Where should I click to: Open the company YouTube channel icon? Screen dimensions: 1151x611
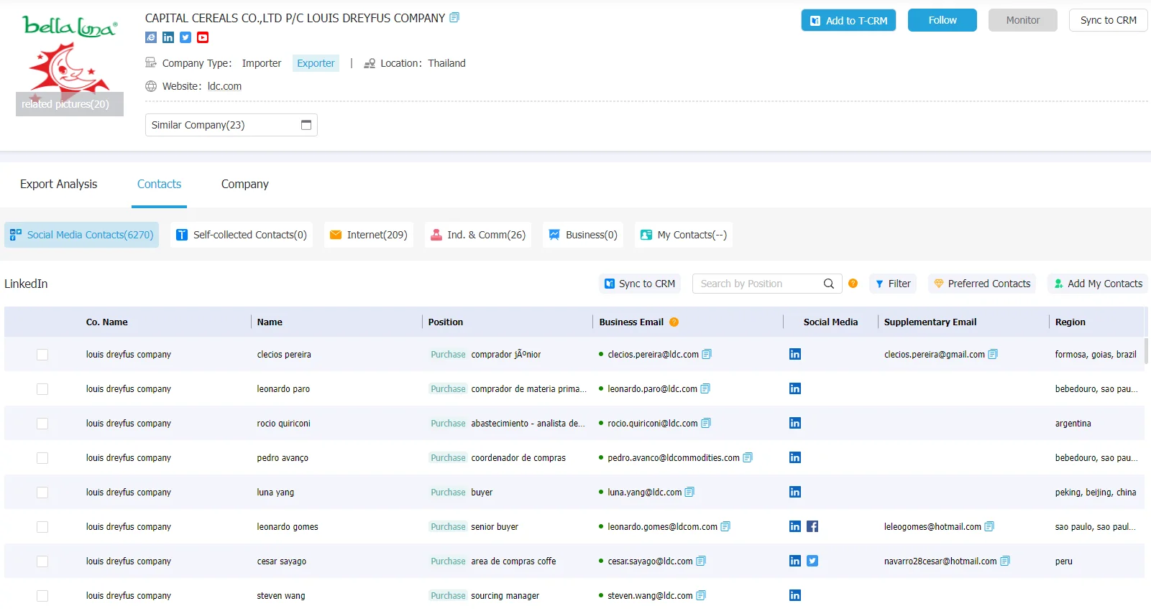pos(203,37)
